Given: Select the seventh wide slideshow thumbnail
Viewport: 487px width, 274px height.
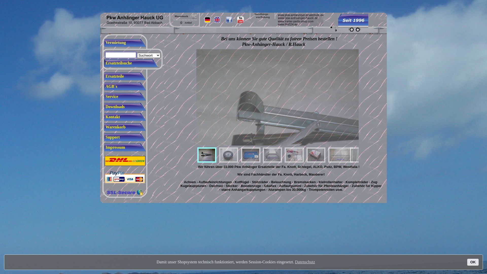Looking at the screenshot, I should click(339, 155).
